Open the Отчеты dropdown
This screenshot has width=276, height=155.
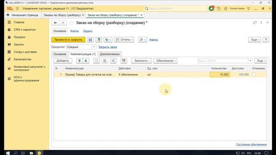[124, 40]
